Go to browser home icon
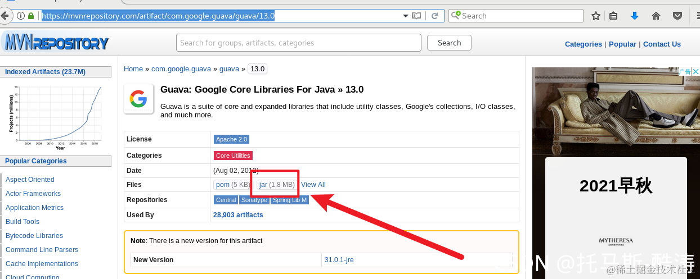The width and height of the screenshot is (700, 279). (x=656, y=16)
